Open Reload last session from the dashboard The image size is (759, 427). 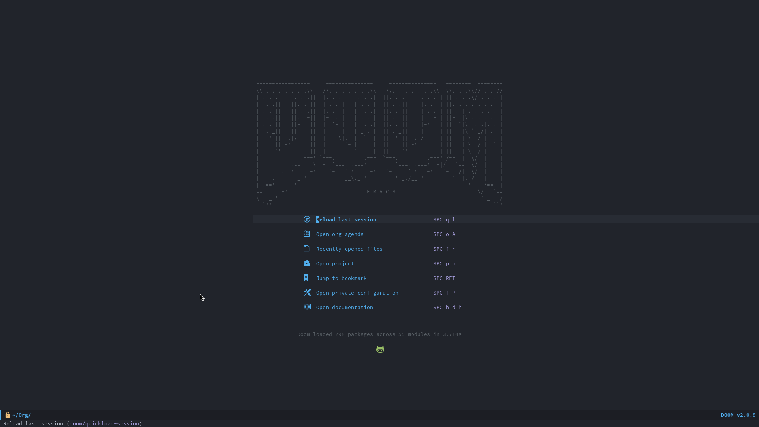pyautogui.click(x=346, y=219)
